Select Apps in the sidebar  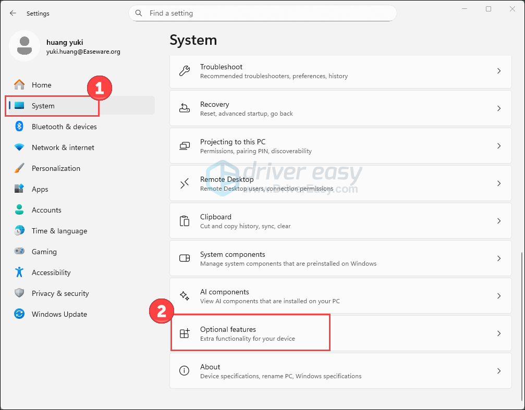(40, 189)
